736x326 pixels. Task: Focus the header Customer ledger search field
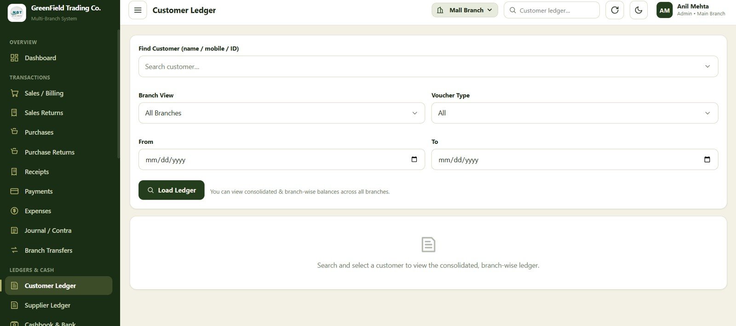pos(552,10)
